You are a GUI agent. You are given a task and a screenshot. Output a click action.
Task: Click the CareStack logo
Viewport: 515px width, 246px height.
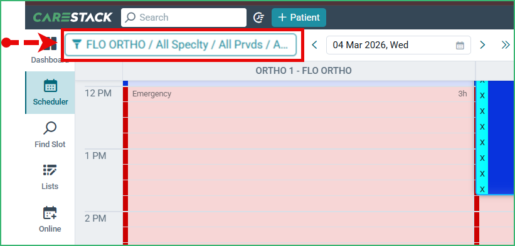click(73, 18)
